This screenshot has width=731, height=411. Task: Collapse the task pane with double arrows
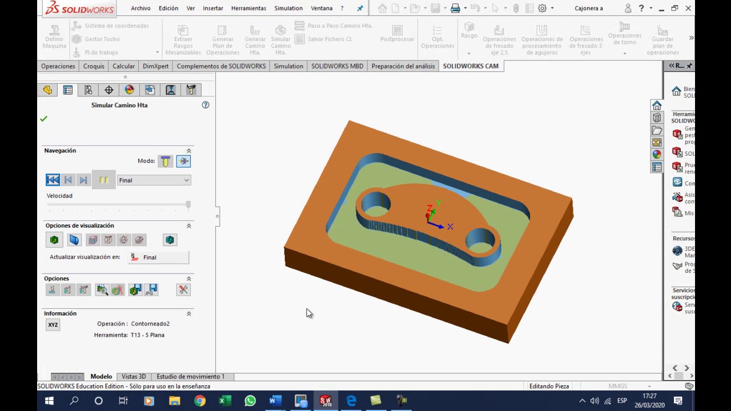tap(672, 66)
